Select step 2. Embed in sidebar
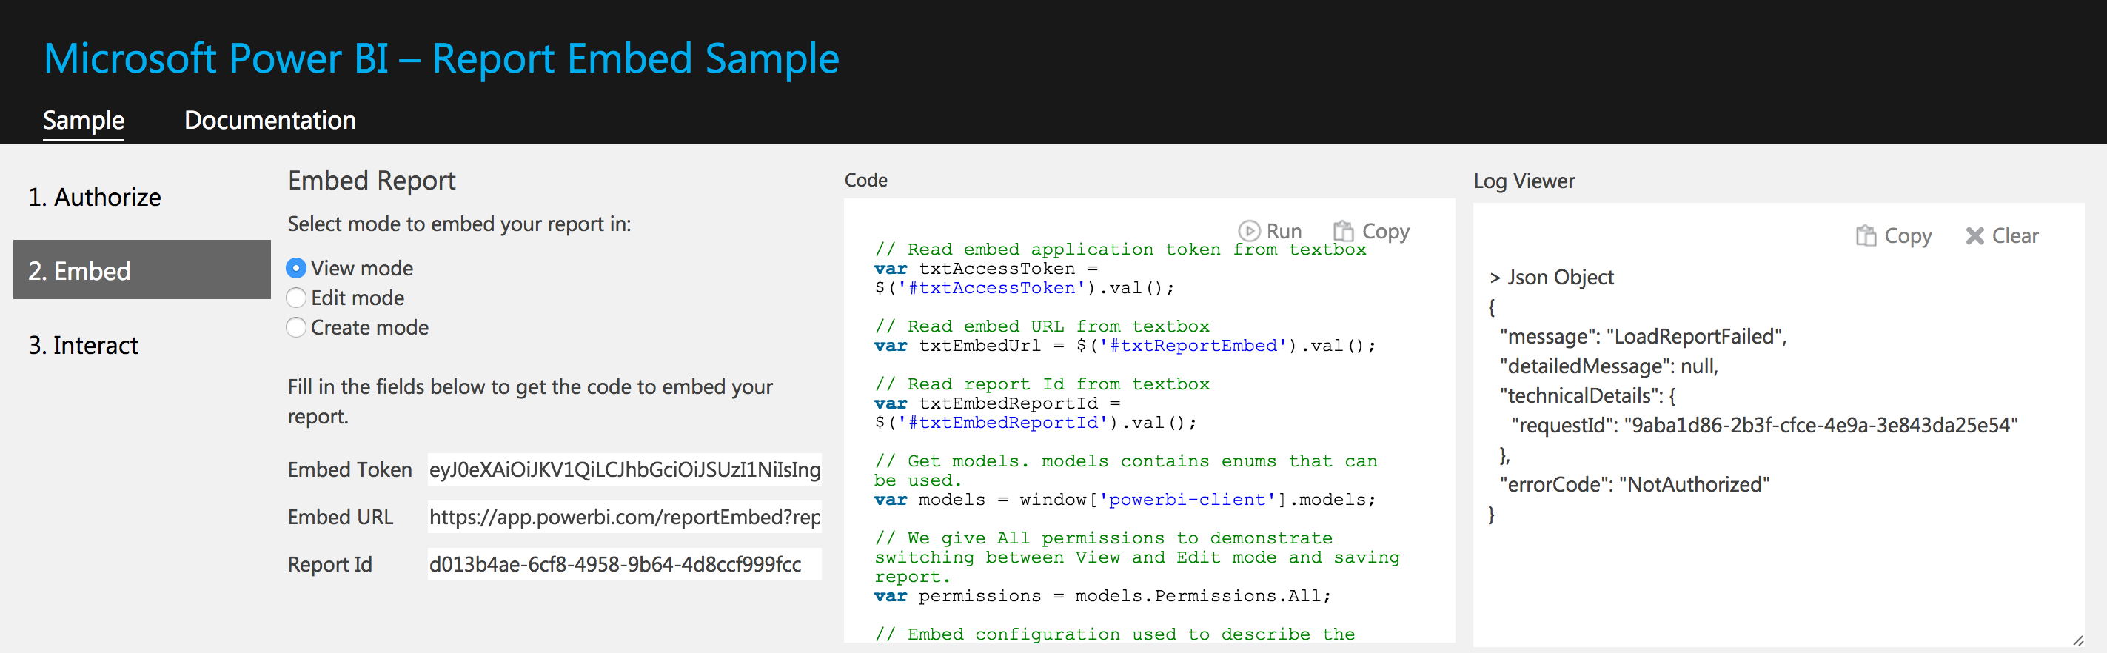2107x653 pixels. [x=141, y=269]
